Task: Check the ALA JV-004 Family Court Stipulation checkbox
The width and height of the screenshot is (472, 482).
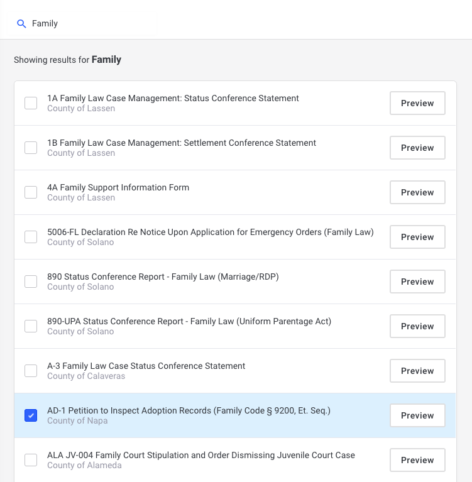Action: (31, 460)
